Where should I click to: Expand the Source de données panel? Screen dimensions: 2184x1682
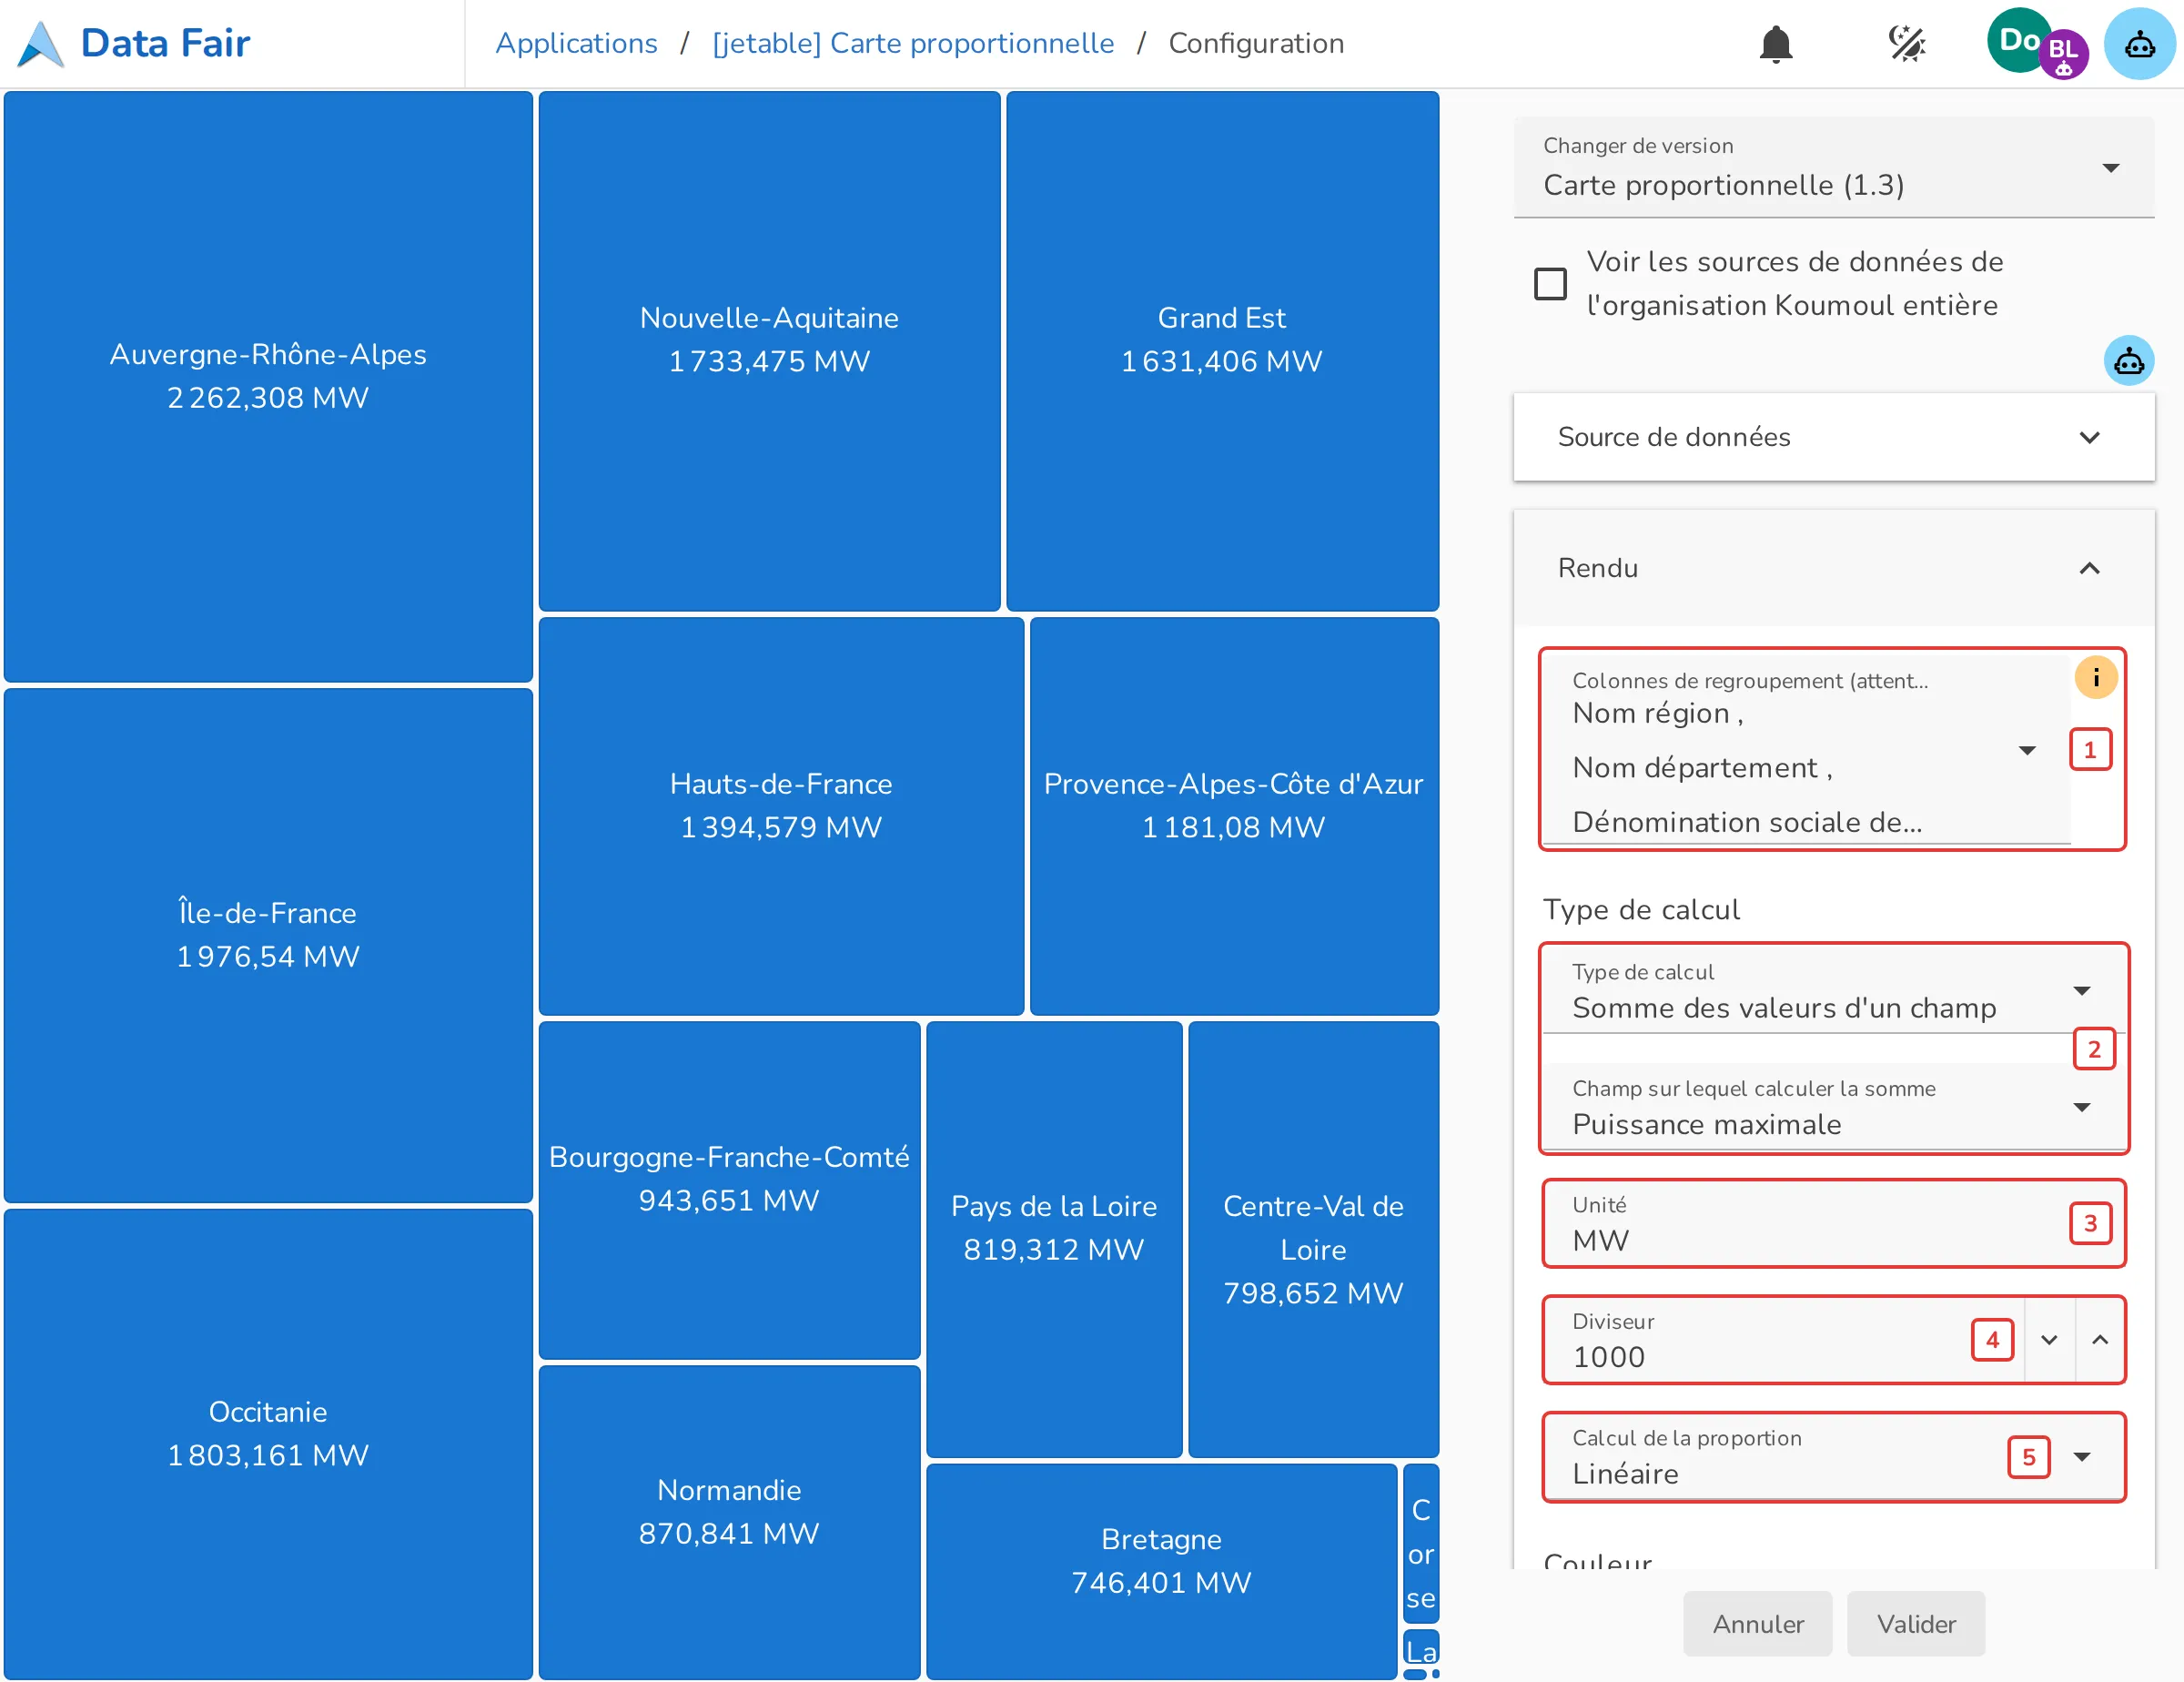1833,437
